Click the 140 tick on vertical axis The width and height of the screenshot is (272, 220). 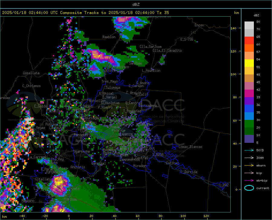pos(233,28)
